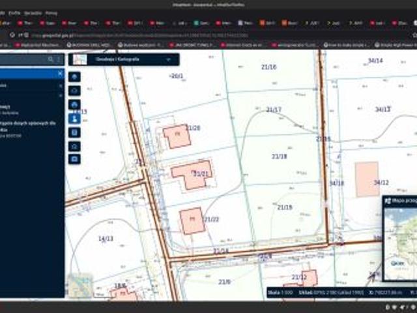Click parcel label 21/21 on the map
417x313 pixels.
[201, 174]
